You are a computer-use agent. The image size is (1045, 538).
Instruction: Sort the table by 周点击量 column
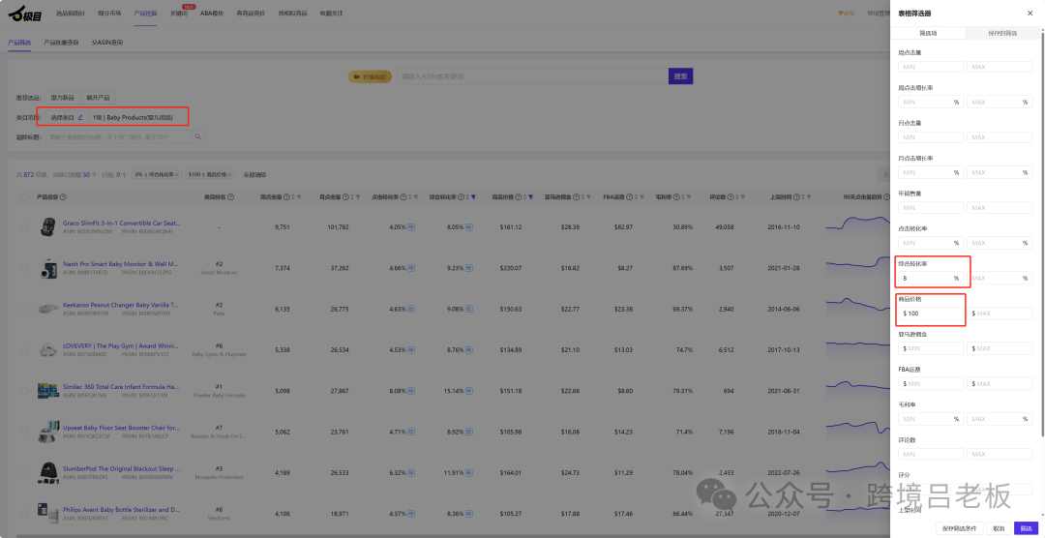click(x=293, y=196)
